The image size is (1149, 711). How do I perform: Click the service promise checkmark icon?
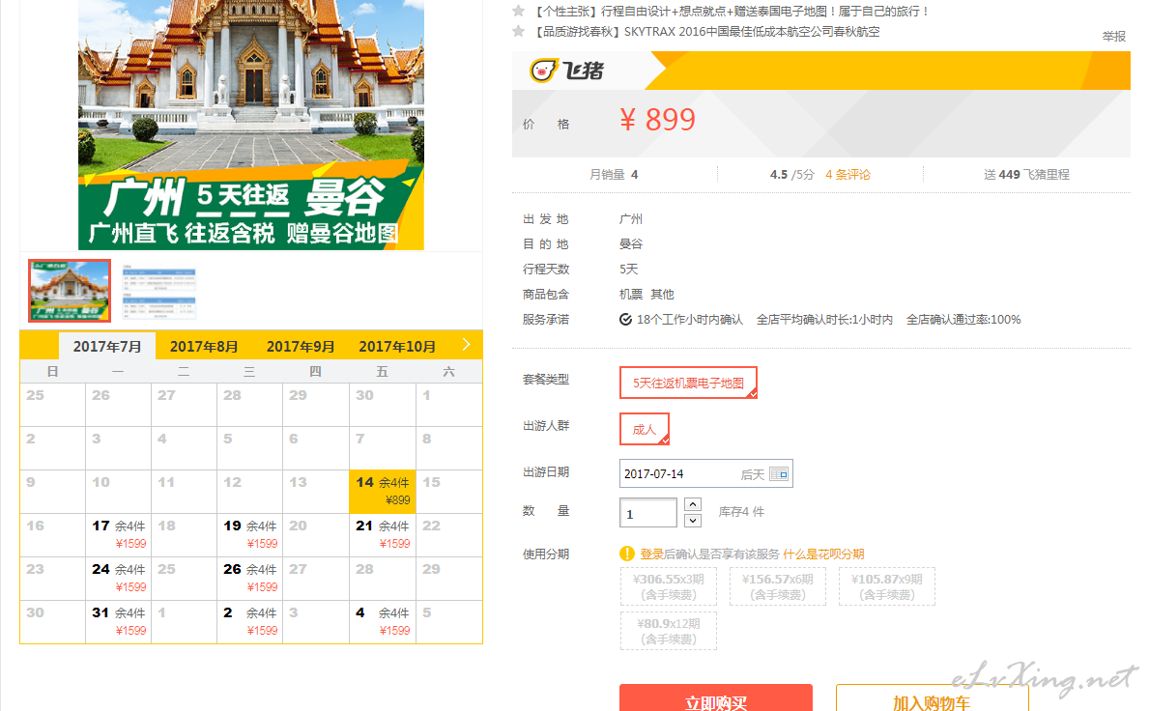pyautogui.click(x=626, y=319)
